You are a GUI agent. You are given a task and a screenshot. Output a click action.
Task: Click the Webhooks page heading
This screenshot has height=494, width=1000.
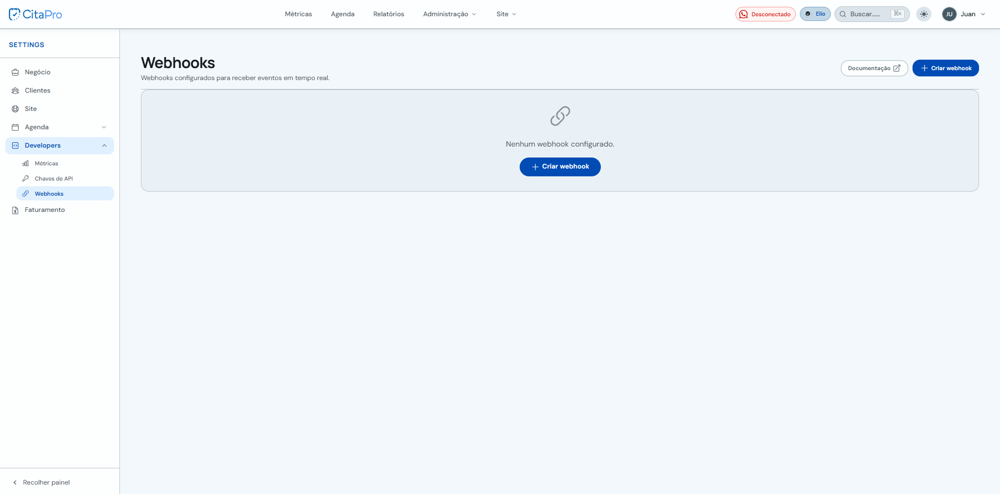click(x=178, y=63)
